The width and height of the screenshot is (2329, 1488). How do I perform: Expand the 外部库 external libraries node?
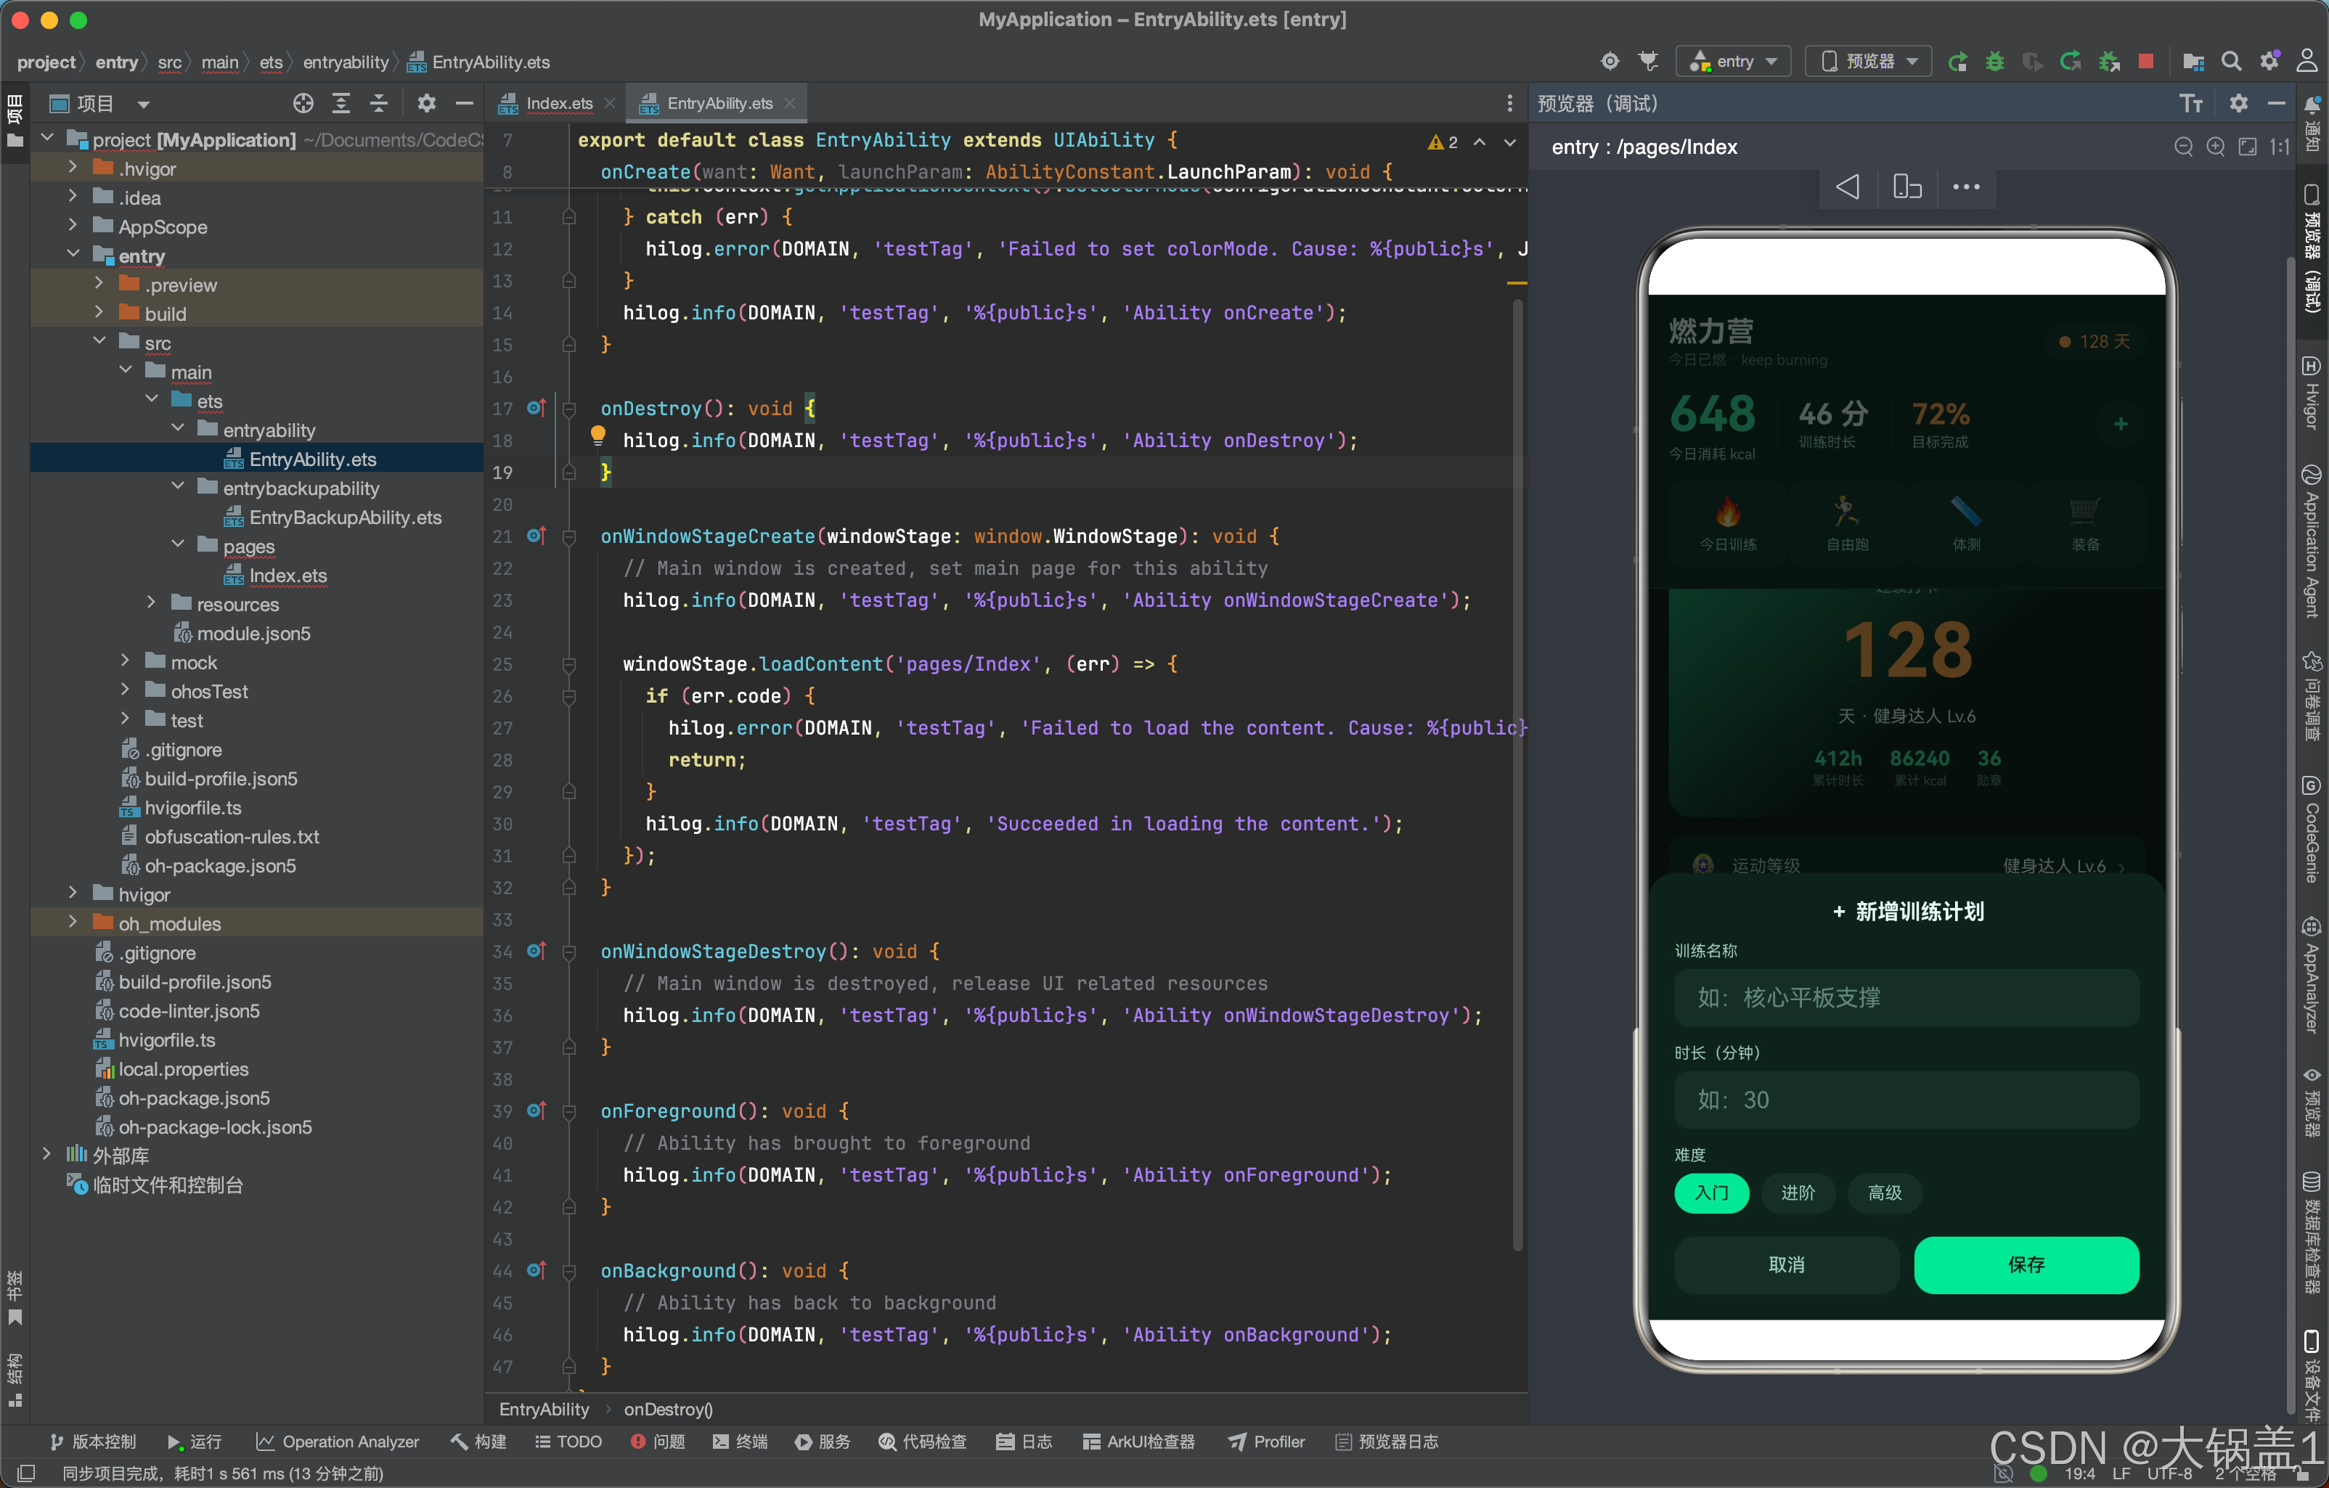point(46,1154)
